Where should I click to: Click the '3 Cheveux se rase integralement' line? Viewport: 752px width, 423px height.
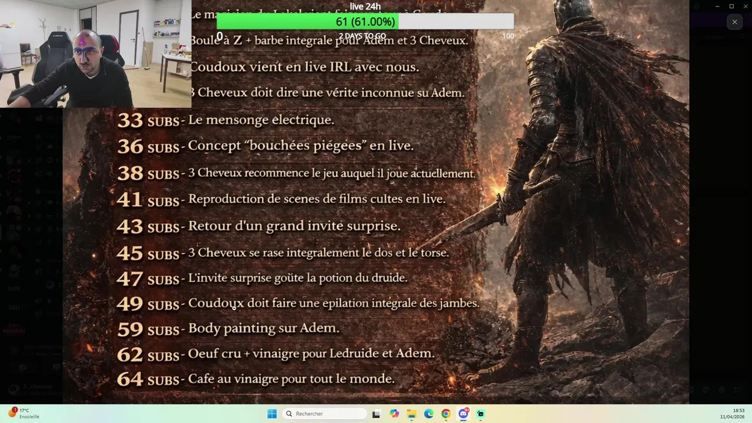click(x=283, y=253)
